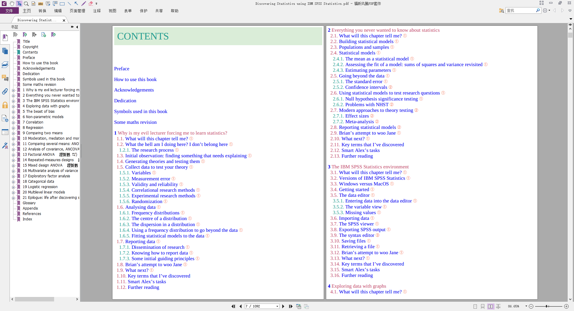Go to previous page arrow
This screenshot has width=574, height=311.
point(241,306)
